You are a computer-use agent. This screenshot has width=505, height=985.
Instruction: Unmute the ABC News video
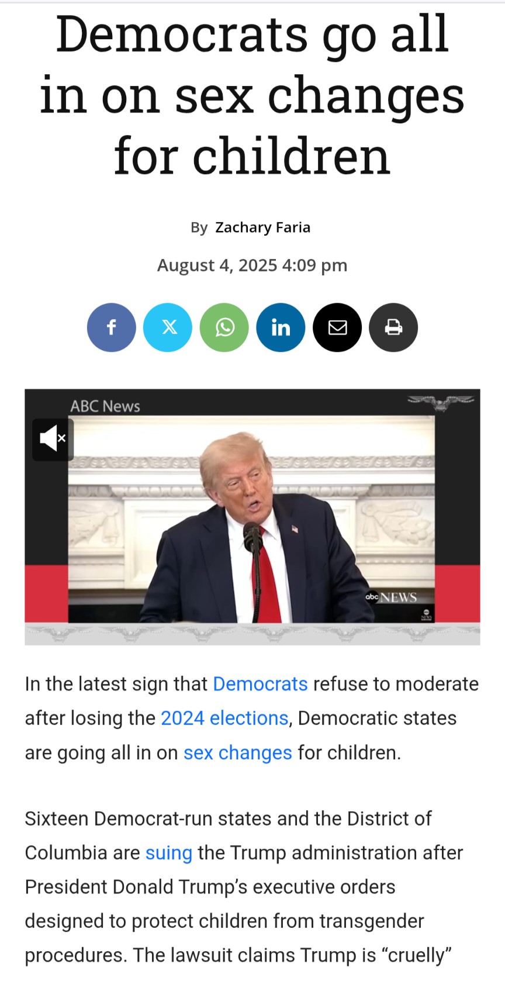point(53,439)
